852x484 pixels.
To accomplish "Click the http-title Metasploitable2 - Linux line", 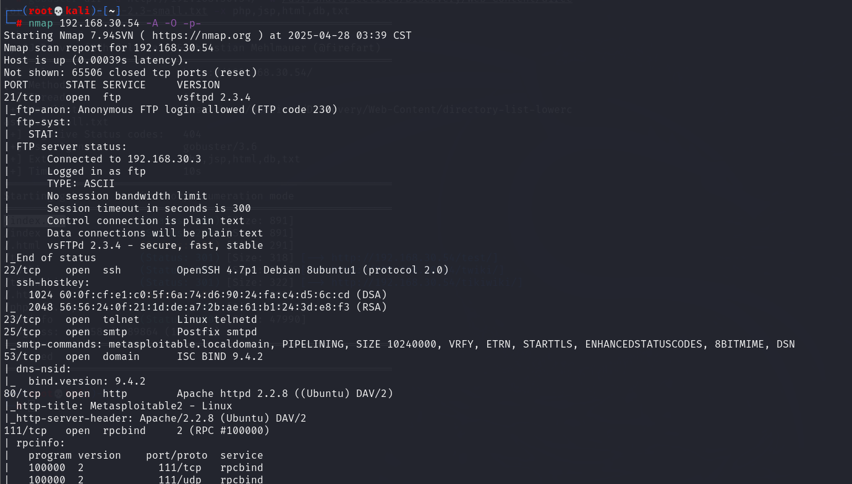I will tap(118, 406).
